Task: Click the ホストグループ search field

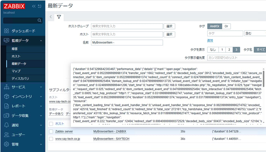Action: pos(127,26)
